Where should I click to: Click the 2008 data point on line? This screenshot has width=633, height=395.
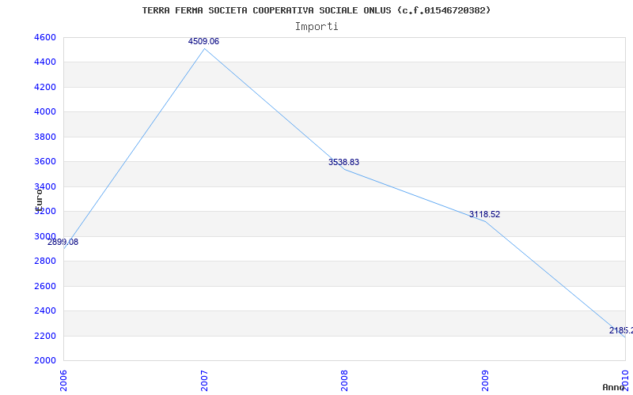(344, 169)
